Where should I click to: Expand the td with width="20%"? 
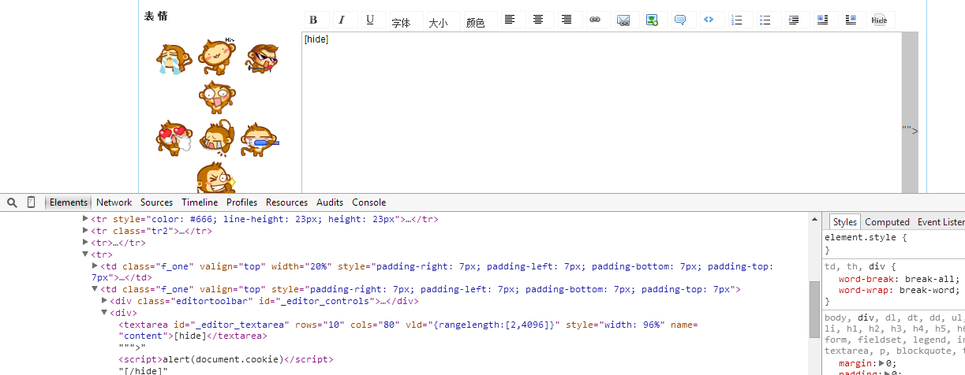click(x=95, y=266)
